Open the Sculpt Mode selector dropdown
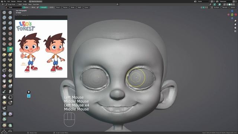The width and height of the screenshot is (238, 134). [x=12, y=4]
